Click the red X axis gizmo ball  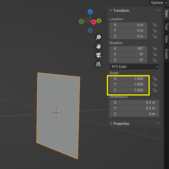(94, 22)
